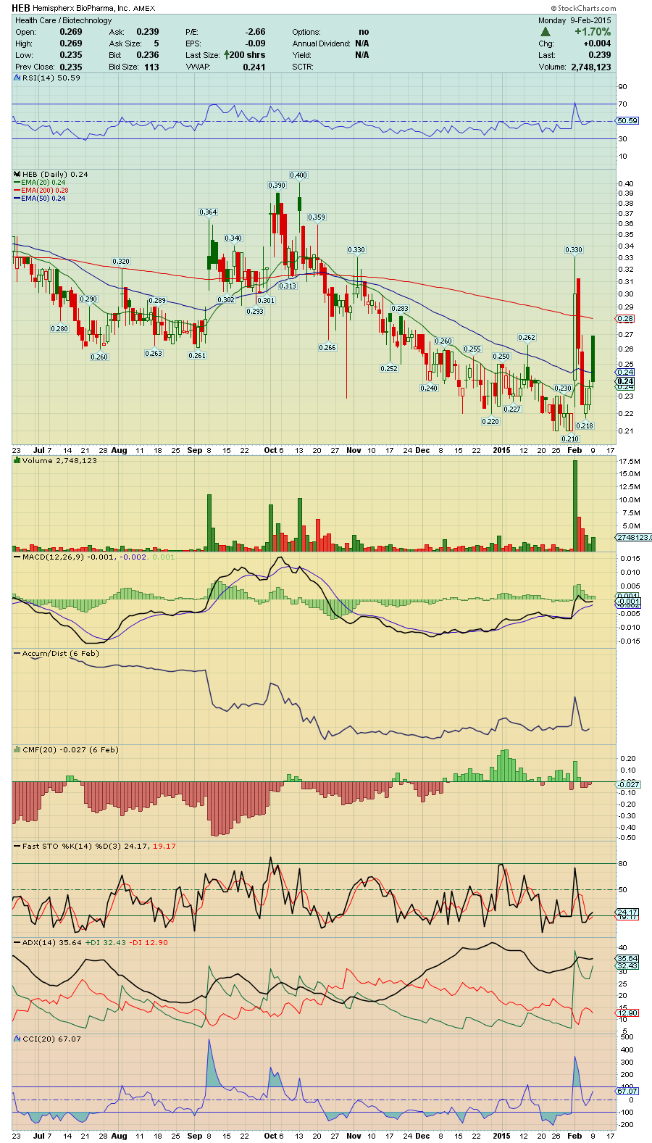Click the CMF(20) legend bar icon
This screenshot has height=1143, width=652.
[17, 749]
